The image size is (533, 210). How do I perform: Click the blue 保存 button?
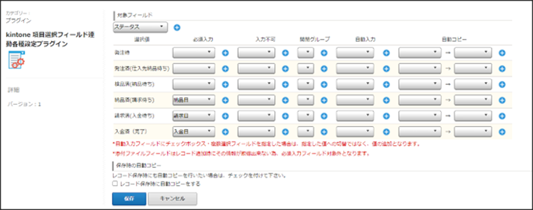click(129, 199)
